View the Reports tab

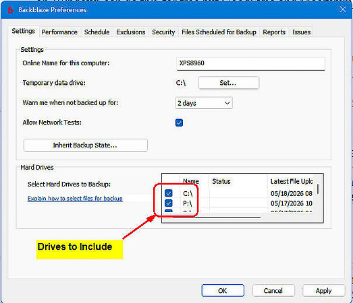(x=274, y=32)
